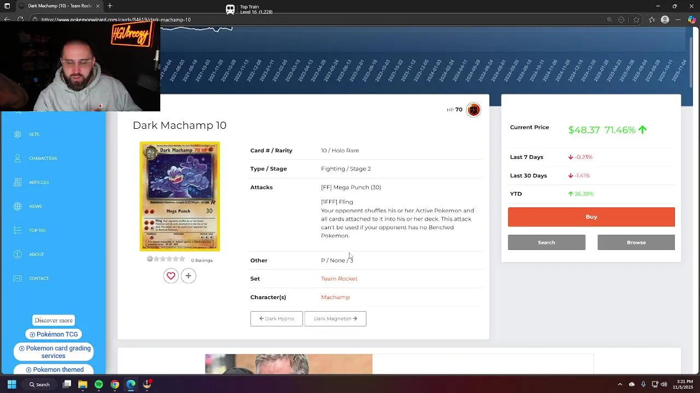The image size is (700, 393).
Task: Open a new browser tab
Action: [x=110, y=6]
